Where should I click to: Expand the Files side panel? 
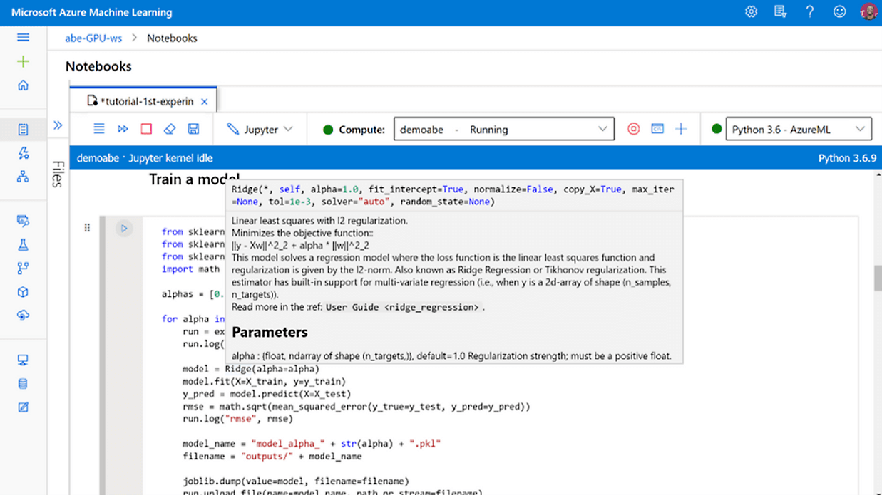tap(58, 125)
